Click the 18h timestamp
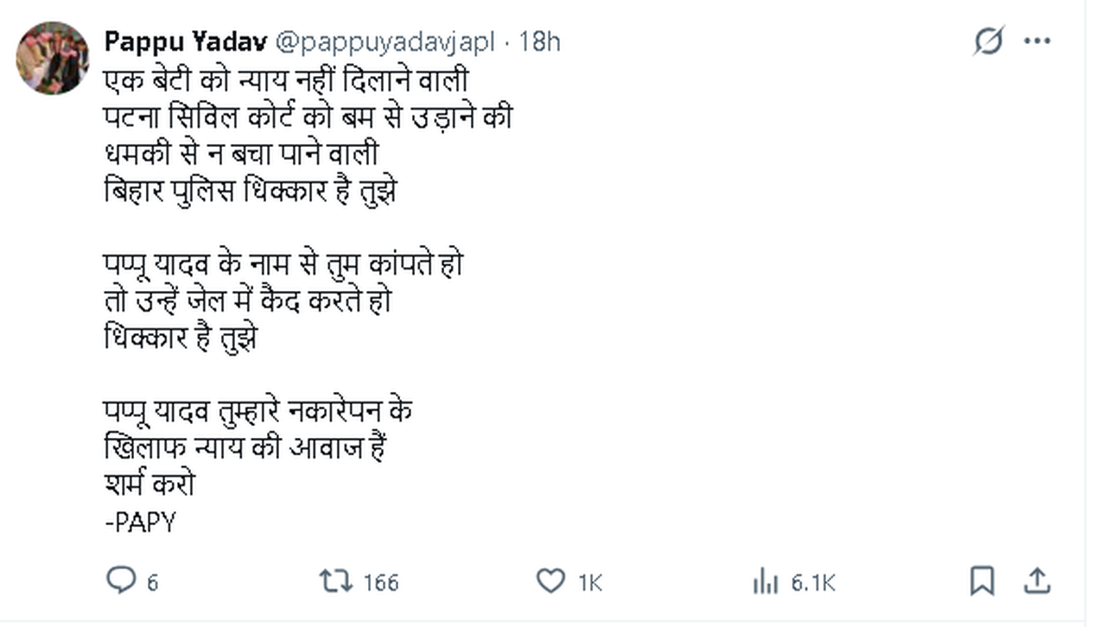 (539, 41)
